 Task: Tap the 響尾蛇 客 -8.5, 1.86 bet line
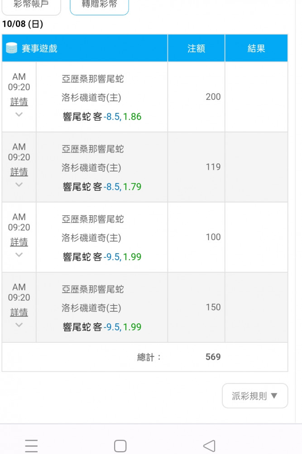102,117
